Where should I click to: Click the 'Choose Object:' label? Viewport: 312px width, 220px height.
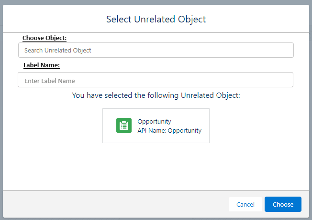pos(45,38)
